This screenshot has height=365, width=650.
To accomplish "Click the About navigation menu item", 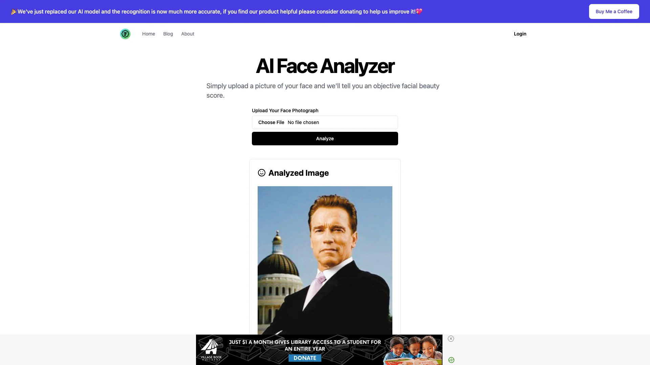I will [x=188, y=34].
